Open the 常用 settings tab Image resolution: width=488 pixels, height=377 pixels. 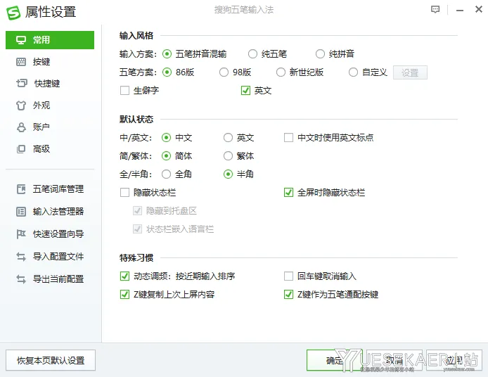[x=50, y=40]
